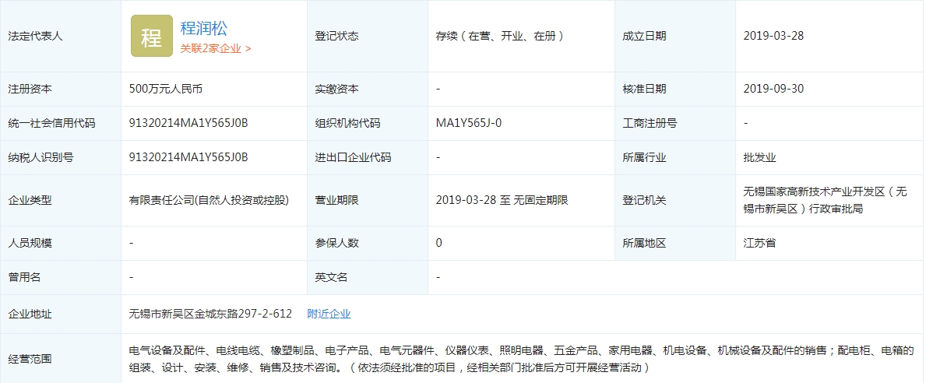Open the 附近企业 nearby companies link

[329, 314]
